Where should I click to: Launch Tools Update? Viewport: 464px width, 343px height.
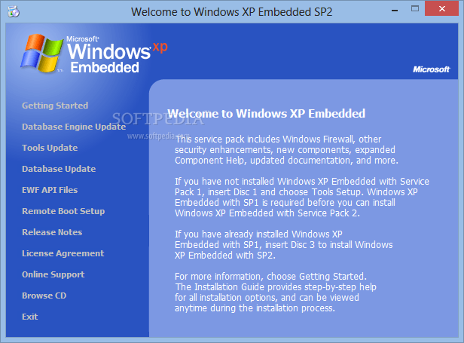point(50,148)
